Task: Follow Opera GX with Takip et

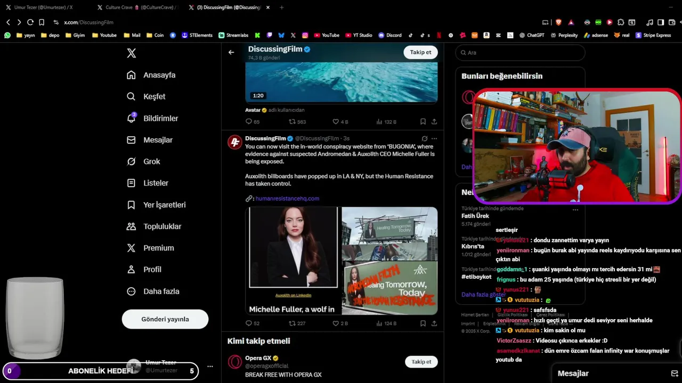Action: tap(421, 362)
